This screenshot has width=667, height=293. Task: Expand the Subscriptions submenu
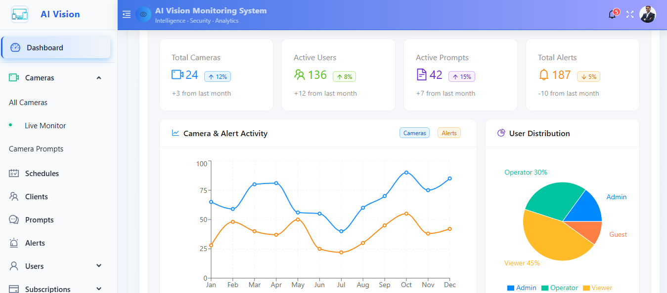[99, 289]
